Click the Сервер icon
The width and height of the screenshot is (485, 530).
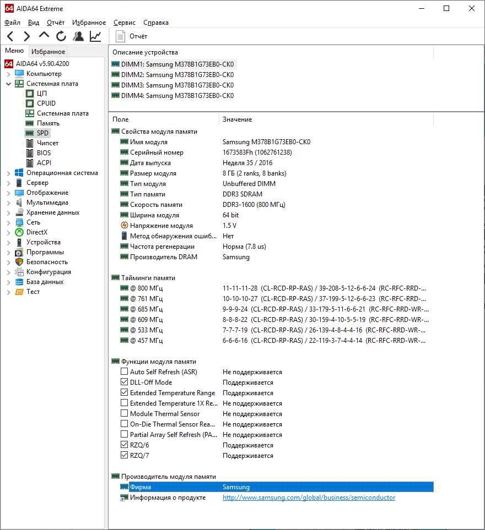[19, 183]
